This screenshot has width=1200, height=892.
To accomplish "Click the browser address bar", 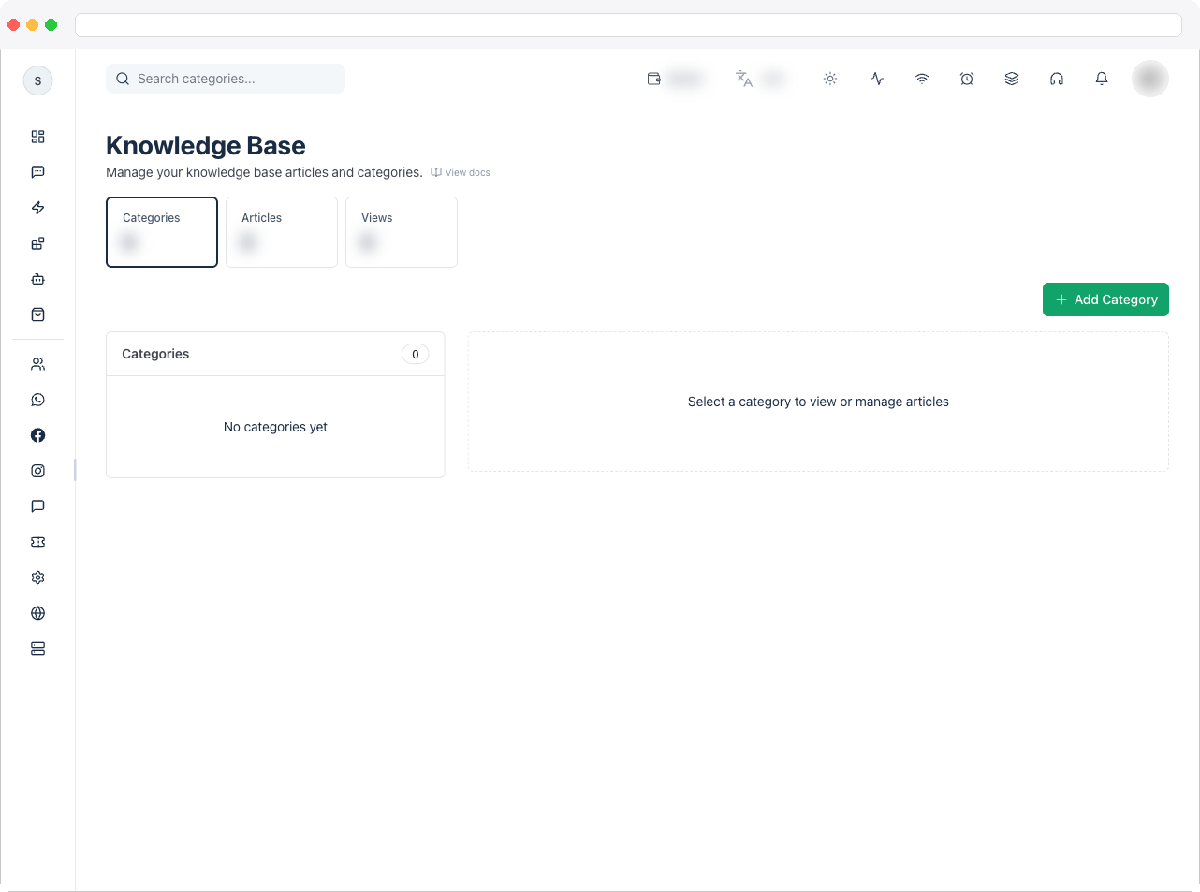I will 628,24.
